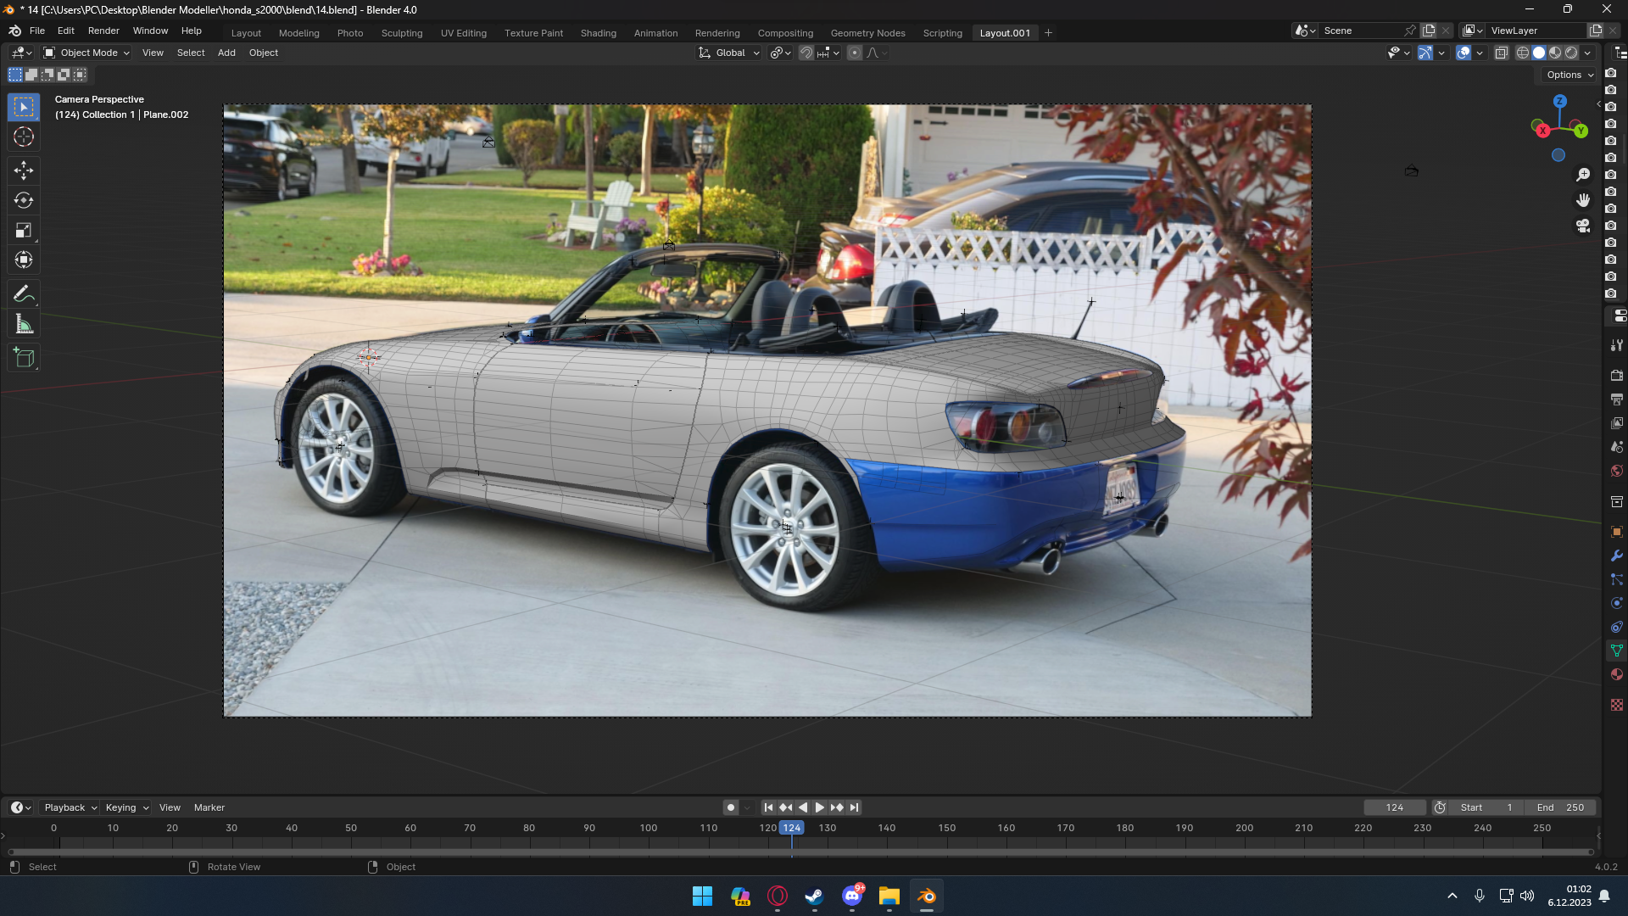Switch to wireframe viewport shading
1628x916 pixels.
tap(1523, 53)
